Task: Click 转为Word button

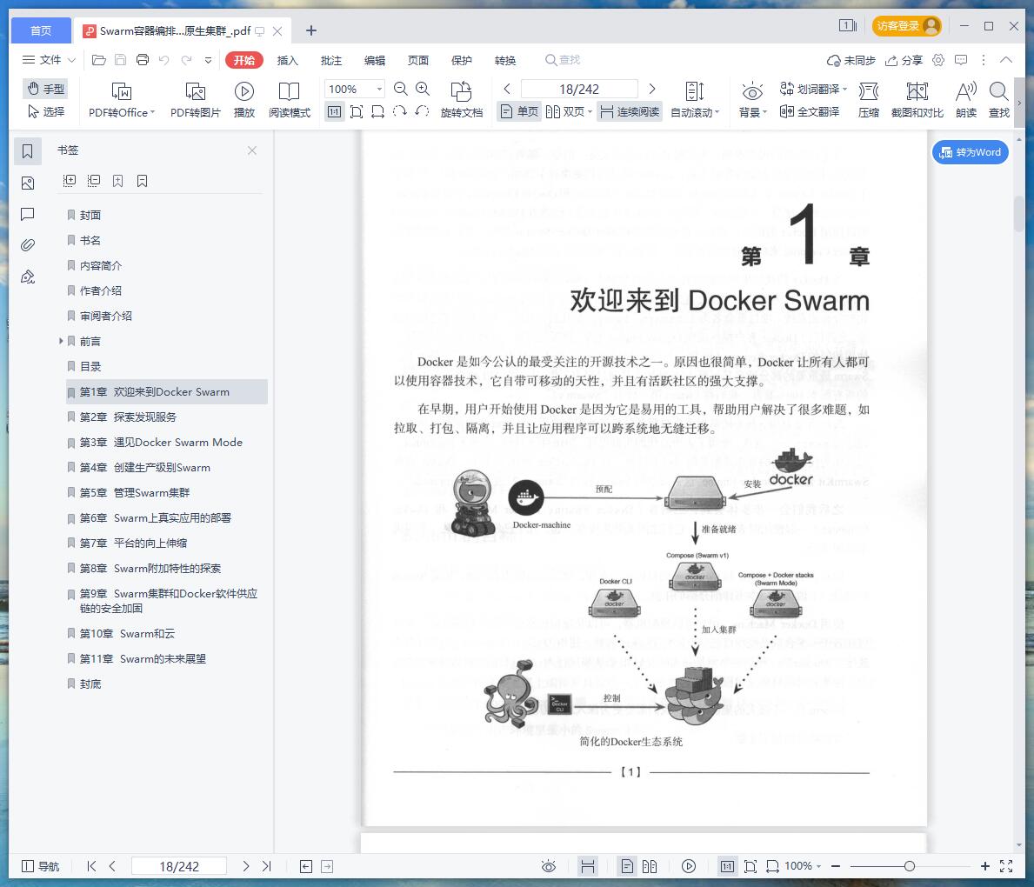Action: coord(970,152)
